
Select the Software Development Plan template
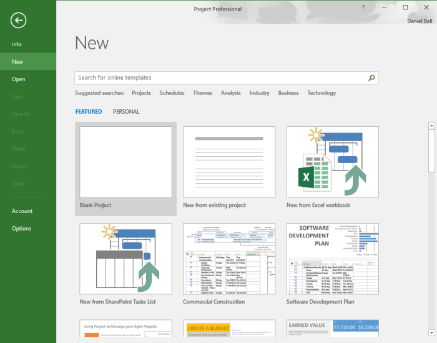333,259
